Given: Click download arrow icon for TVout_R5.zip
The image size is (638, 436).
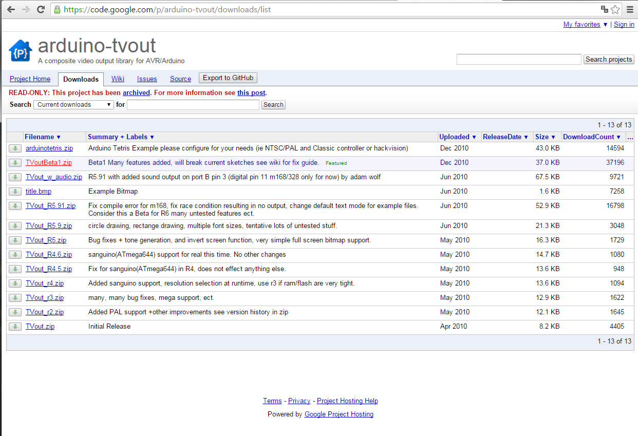Looking at the screenshot, I should pyautogui.click(x=15, y=240).
